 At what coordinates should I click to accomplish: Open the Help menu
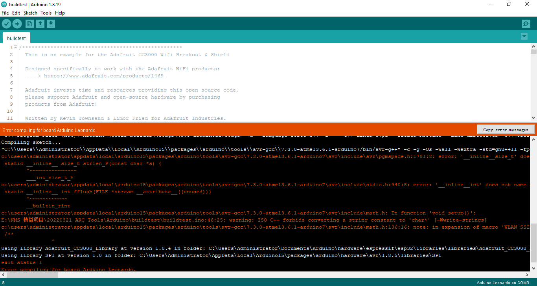click(x=60, y=13)
